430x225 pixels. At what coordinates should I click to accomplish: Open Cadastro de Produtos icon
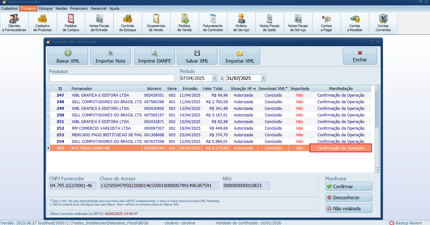pyautogui.click(x=43, y=23)
